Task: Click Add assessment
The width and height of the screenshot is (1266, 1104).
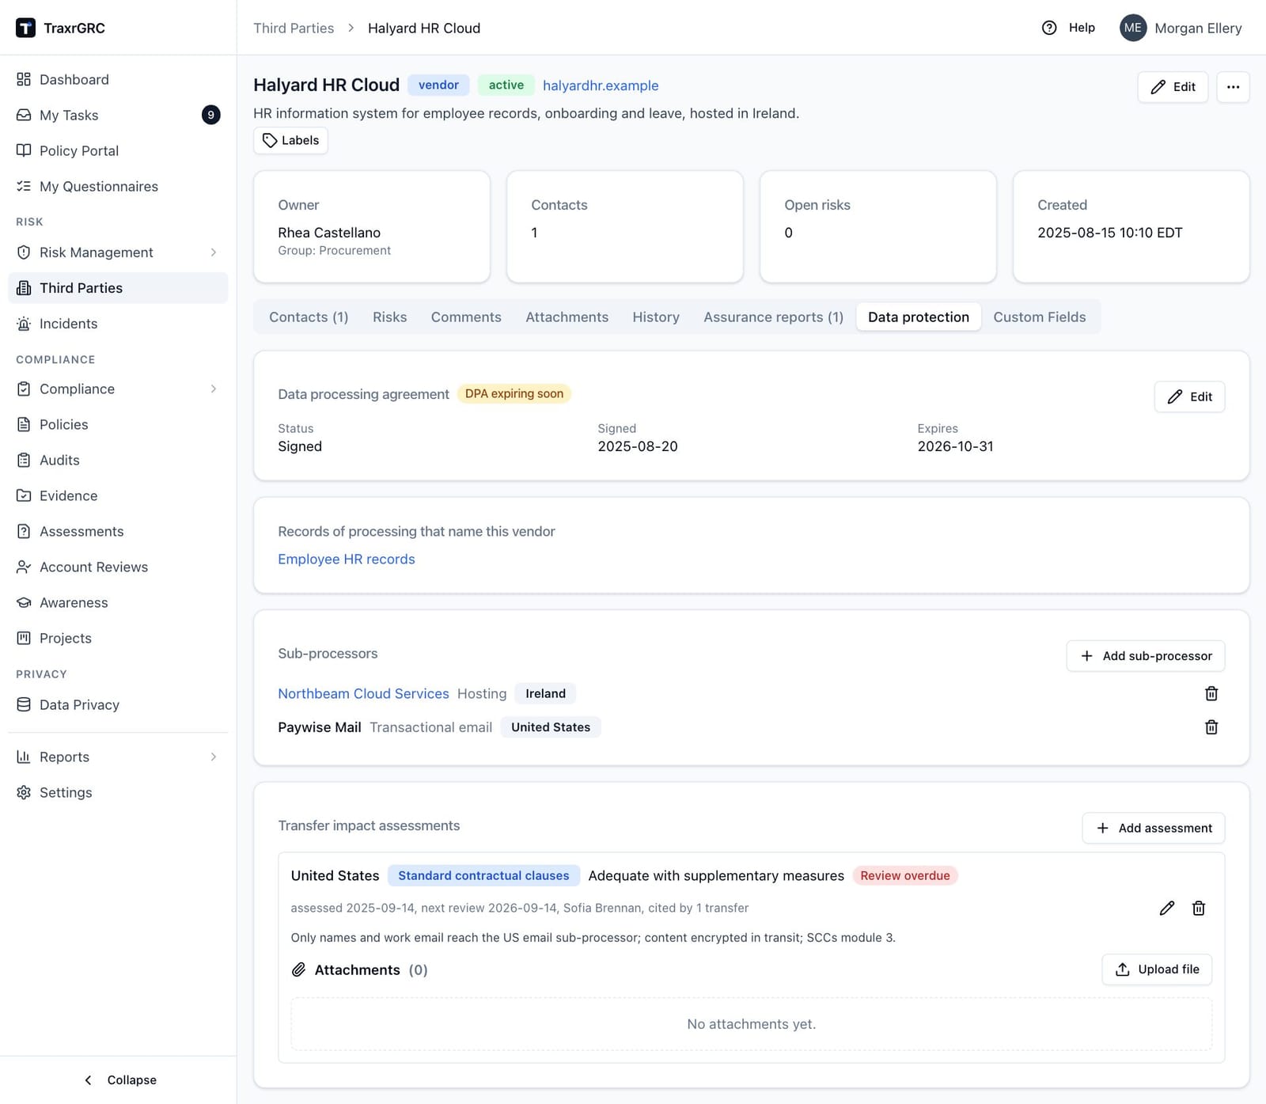Action: click(1154, 828)
